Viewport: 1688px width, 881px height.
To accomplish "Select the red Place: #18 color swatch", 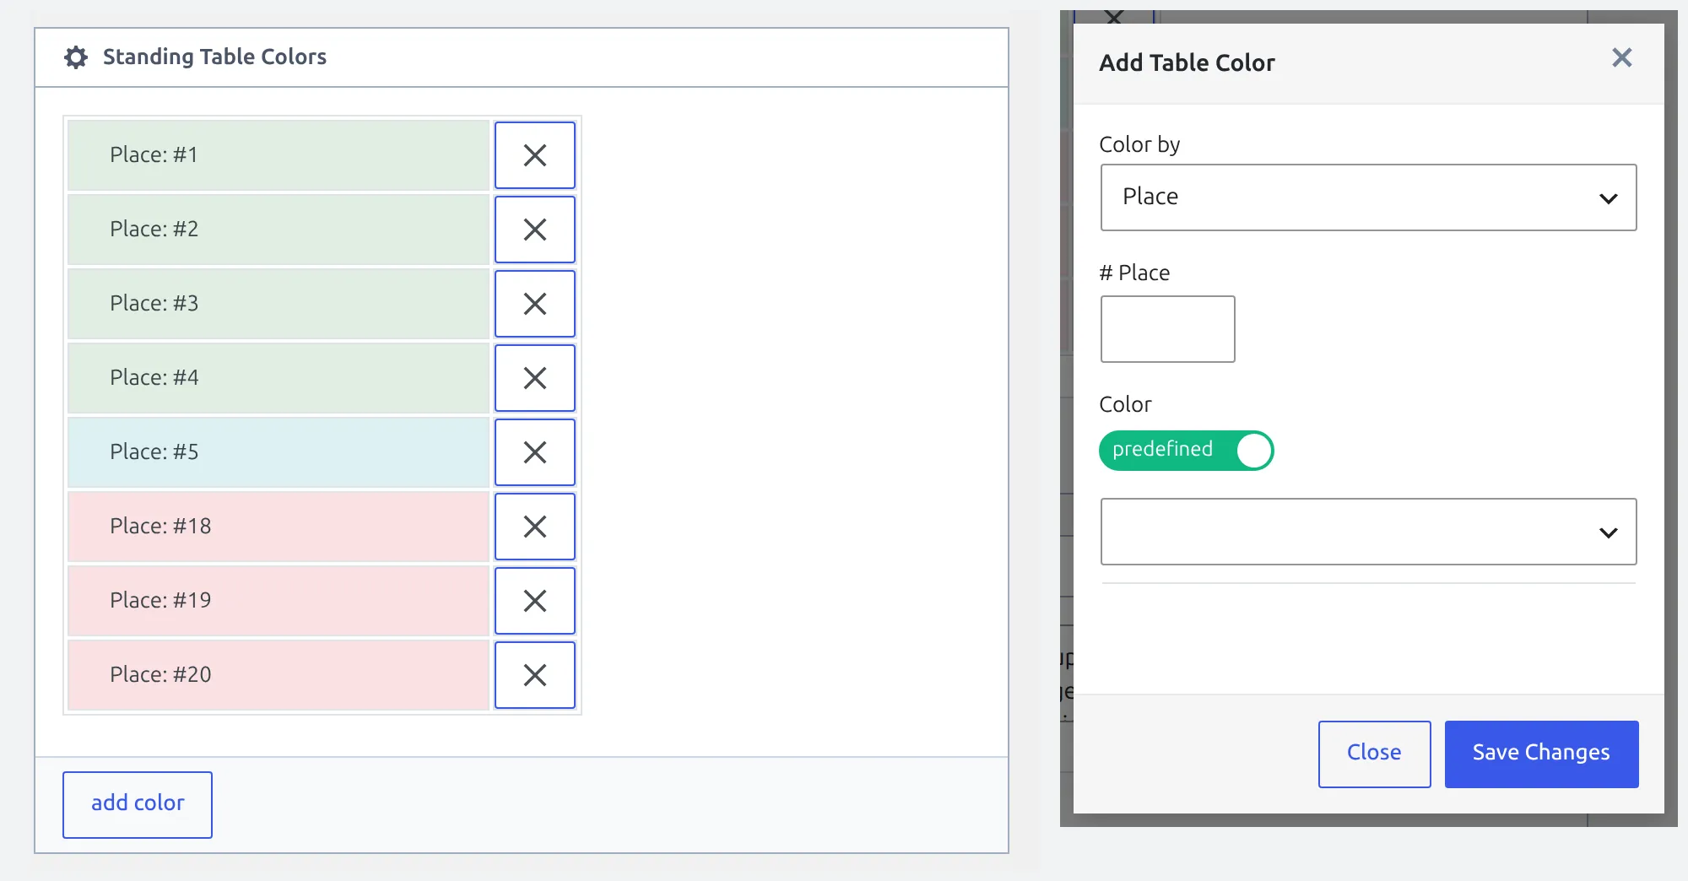I will pos(279,527).
